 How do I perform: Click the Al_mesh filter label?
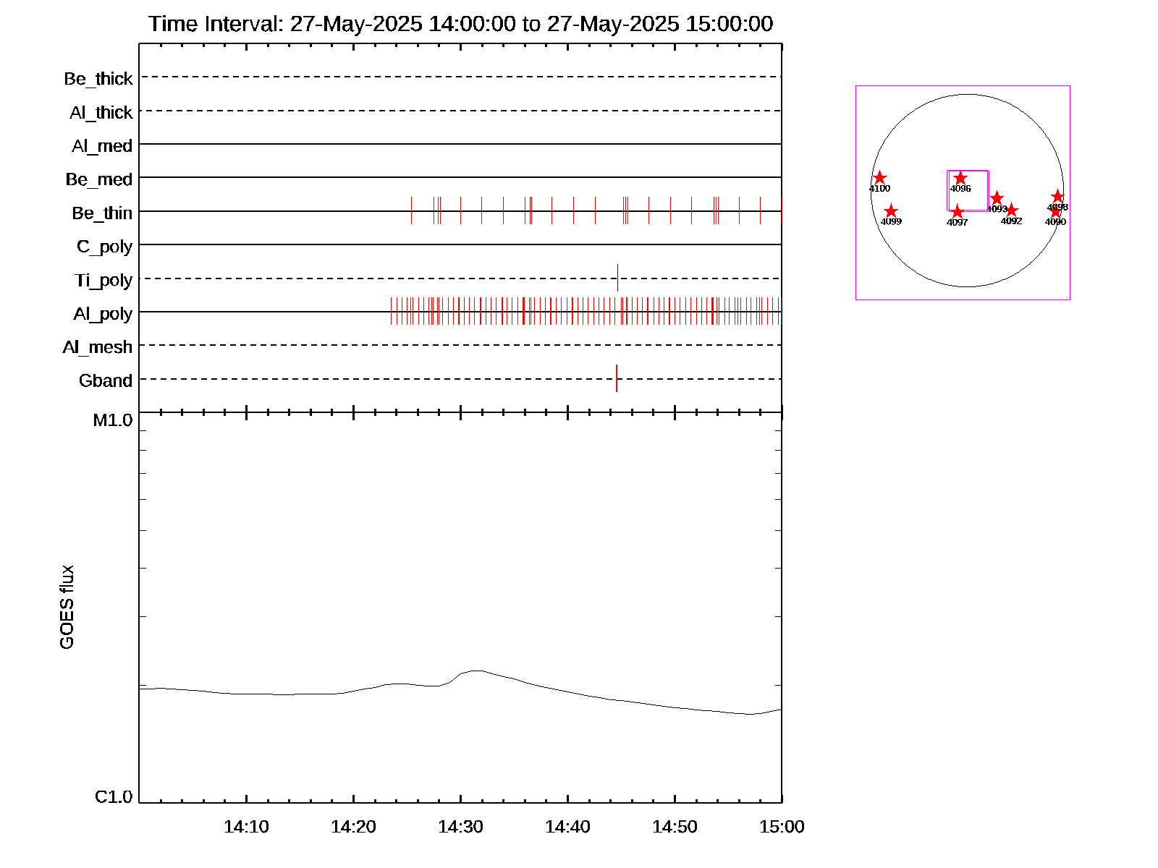[x=98, y=347]
